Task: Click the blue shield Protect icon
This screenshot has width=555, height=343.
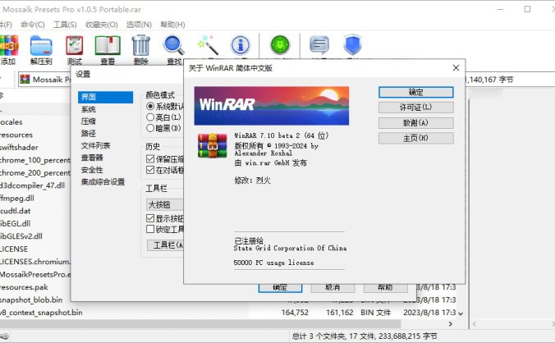Action: click(352, 44)
